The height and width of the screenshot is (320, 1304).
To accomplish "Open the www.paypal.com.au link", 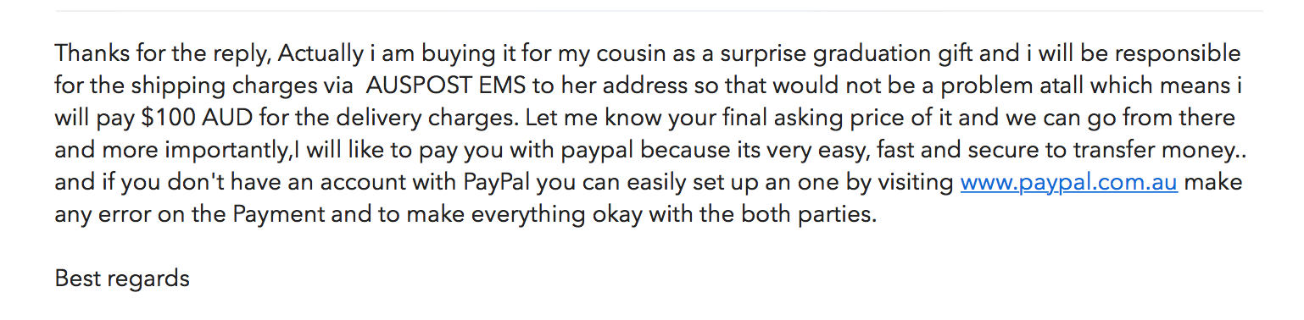I will [1068, 183].
